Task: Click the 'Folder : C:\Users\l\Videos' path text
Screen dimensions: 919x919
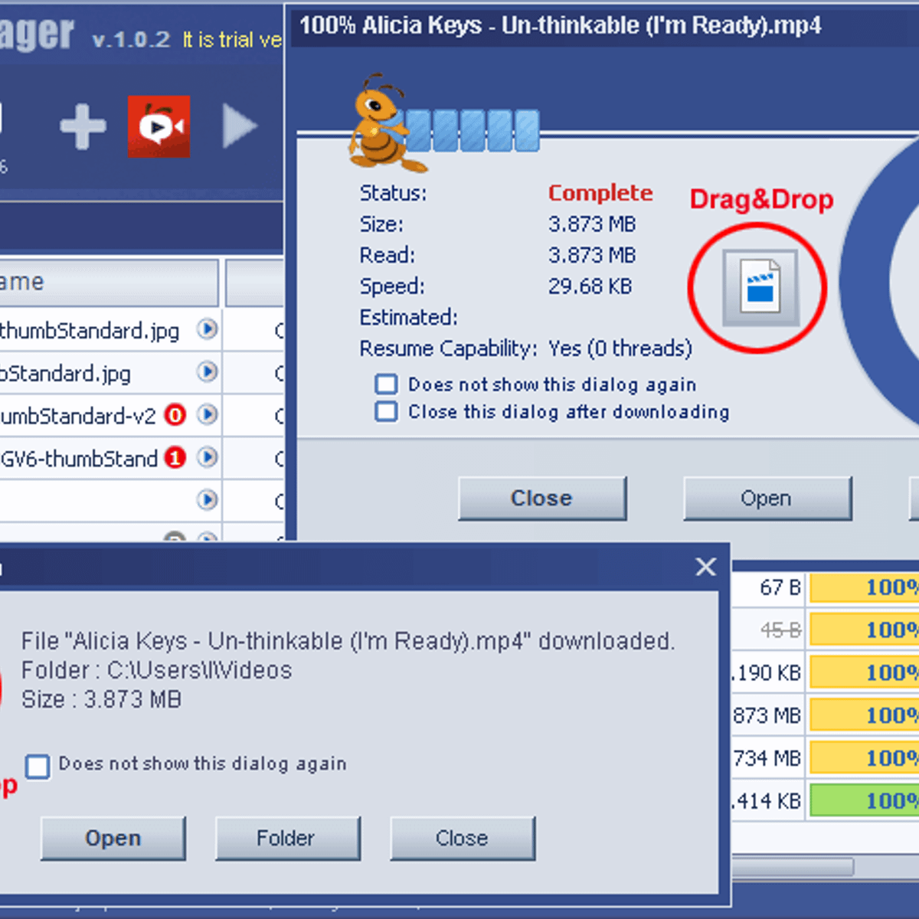Action: (x=157, y=671)
